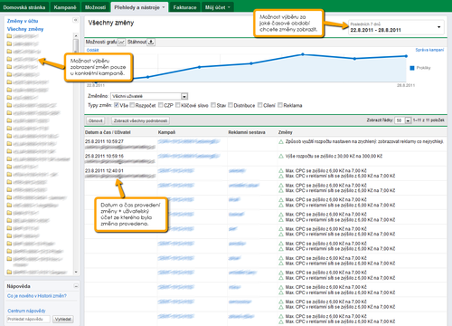Image resolution: width=452 pixels, height=326 pixels.
Task: Check the Stav filter checkbox
Action: pos(213,105)
